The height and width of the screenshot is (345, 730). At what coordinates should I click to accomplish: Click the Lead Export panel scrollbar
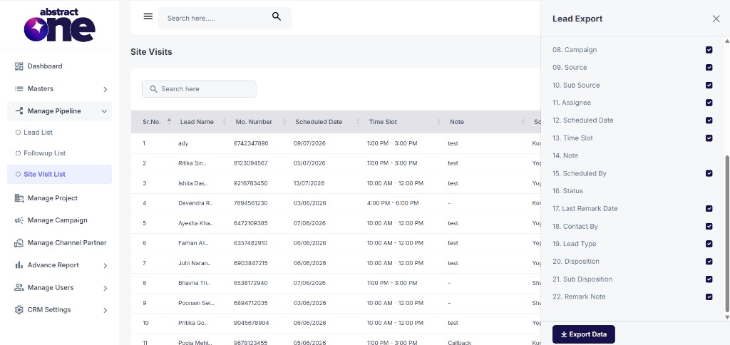(x=727, y=235)
